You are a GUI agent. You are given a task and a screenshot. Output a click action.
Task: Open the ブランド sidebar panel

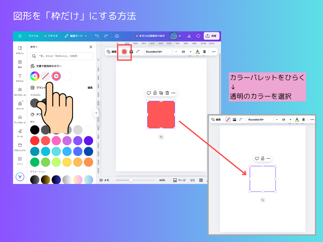point(20,106)
